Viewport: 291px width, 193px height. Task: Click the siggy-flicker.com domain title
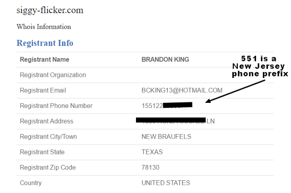(50, 10)
